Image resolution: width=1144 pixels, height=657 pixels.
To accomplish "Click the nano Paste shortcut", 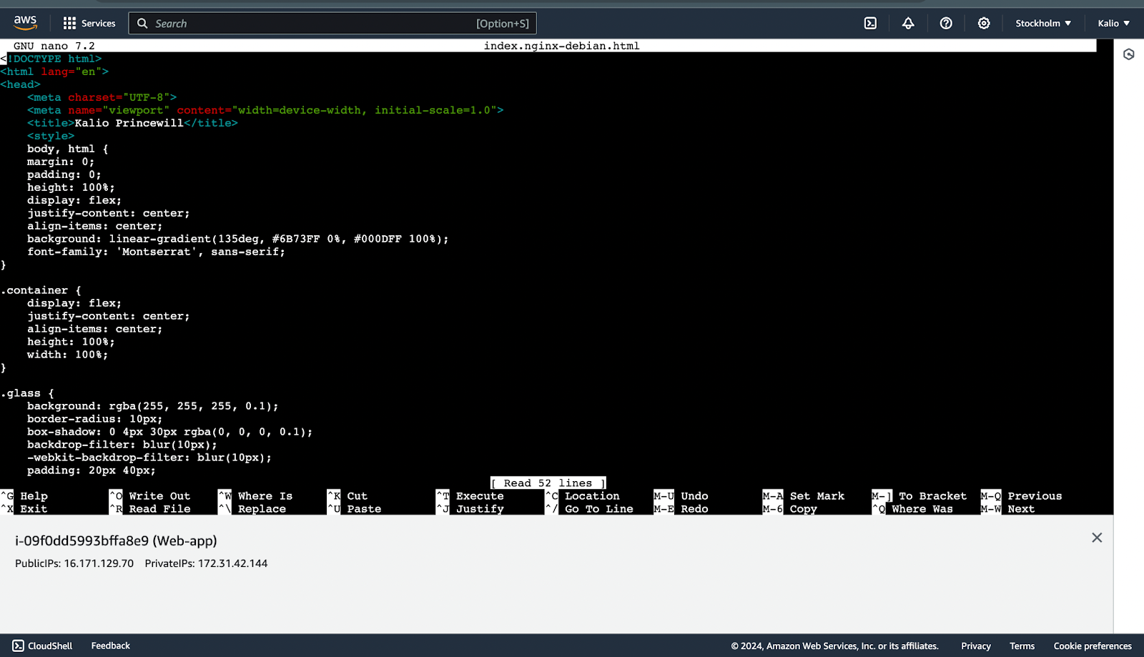I will point(355,509).
